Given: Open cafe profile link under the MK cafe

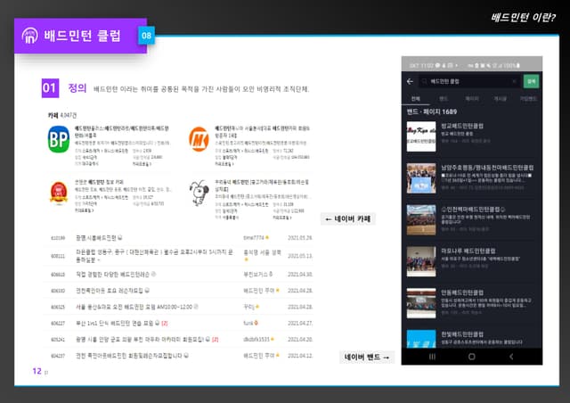Looking at the screenshot, I should pos(224,164).
